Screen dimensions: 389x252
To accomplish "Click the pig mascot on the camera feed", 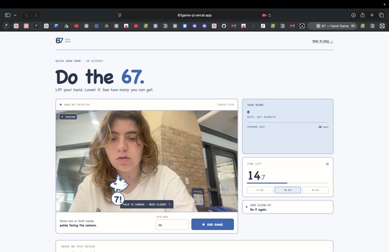I will (119, 184).
